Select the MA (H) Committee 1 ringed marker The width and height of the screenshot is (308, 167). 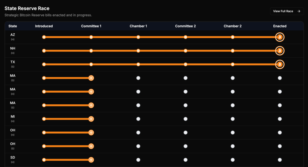91,92
